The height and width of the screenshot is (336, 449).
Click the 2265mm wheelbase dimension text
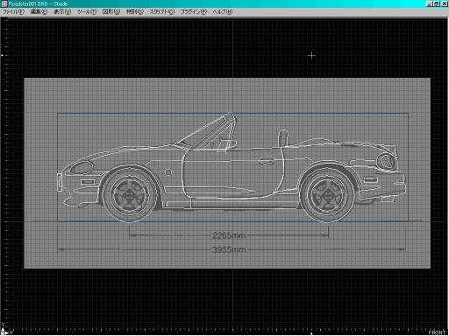(x=229, y=235)
